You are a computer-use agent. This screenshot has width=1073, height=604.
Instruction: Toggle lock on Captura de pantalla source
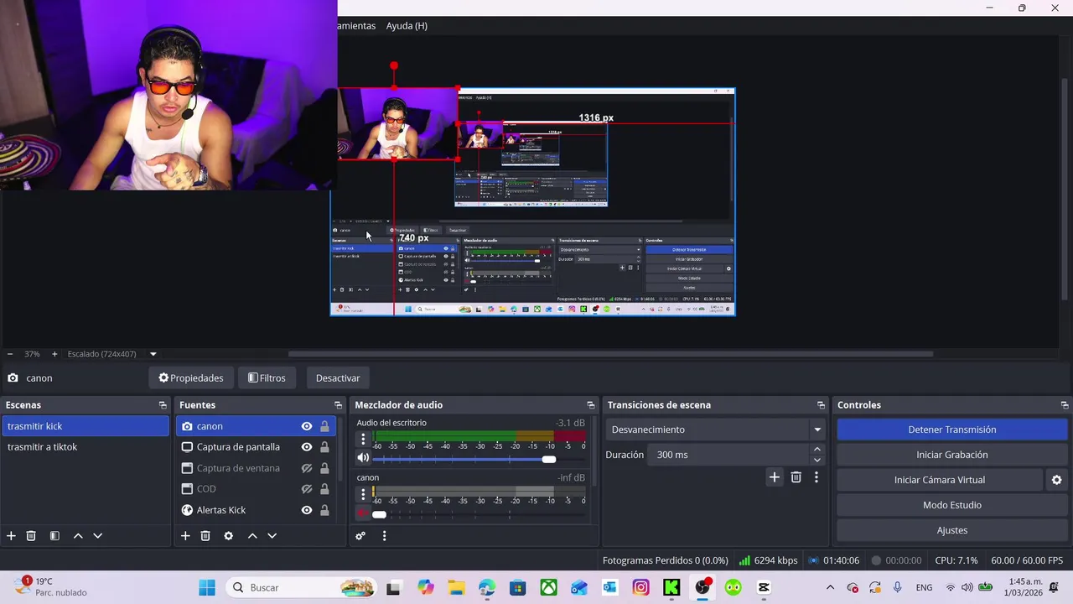(324, 447)
